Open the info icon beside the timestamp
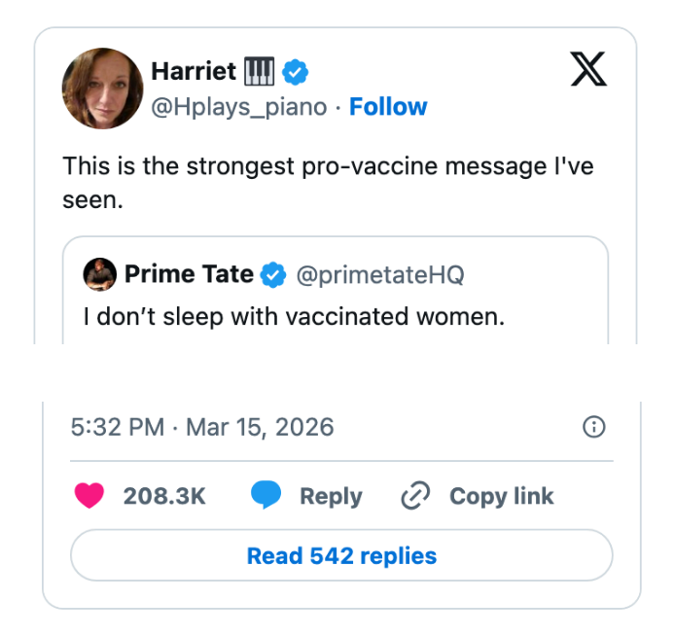 (593, 427)
